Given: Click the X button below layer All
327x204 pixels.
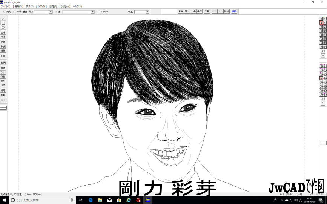Looking at the screenshot, I should point(323,56).
